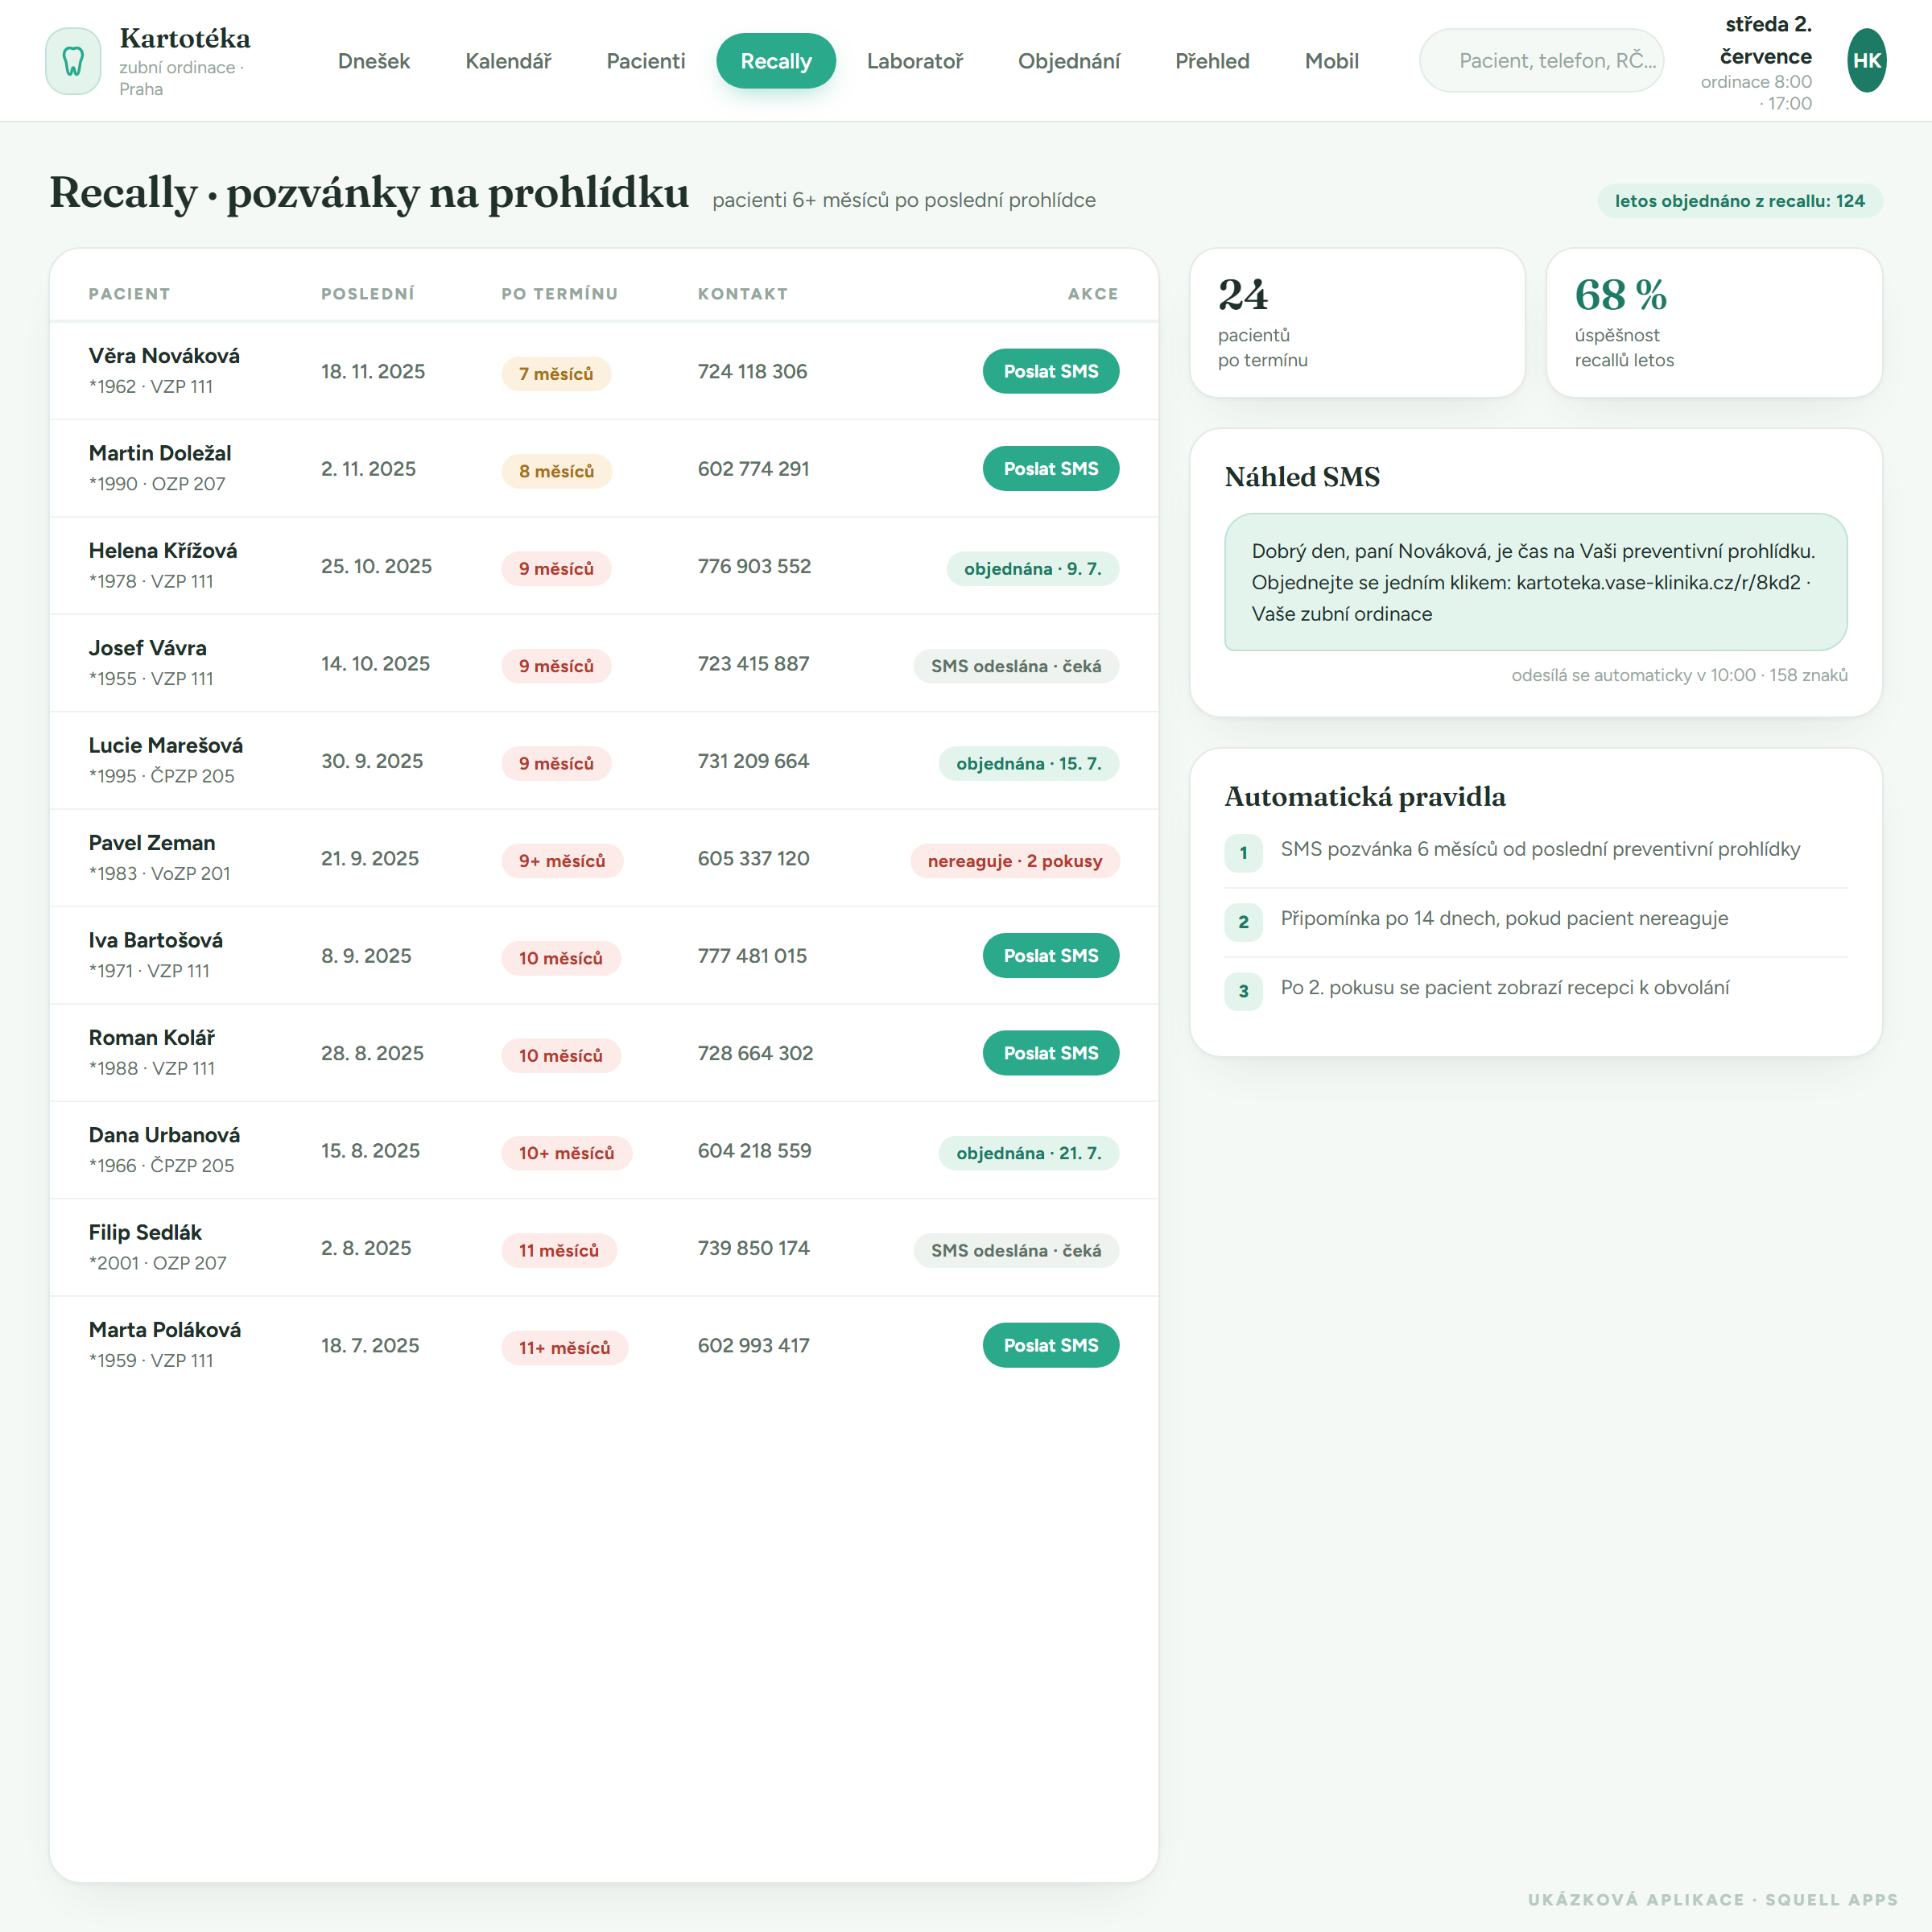Go to the Mobil tab
Screen dimensions: 1932x1932
pos(1332,61)
